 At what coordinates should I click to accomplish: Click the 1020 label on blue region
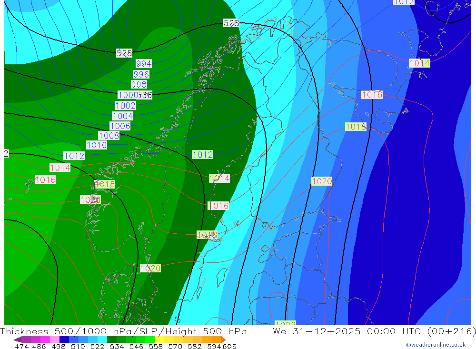pos(322,181)
